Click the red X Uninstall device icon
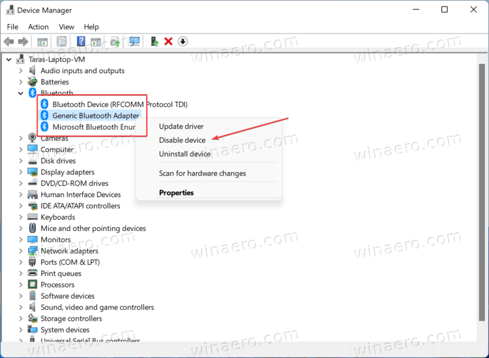489x358 pixels. pos(168,41)
